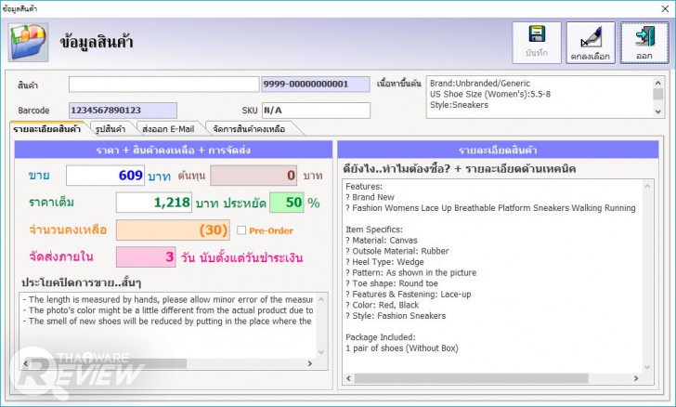Click the details box horizontal scrollbar thumb
The height and width of the screenshot is (407, 676).
(x=471, y=378)
